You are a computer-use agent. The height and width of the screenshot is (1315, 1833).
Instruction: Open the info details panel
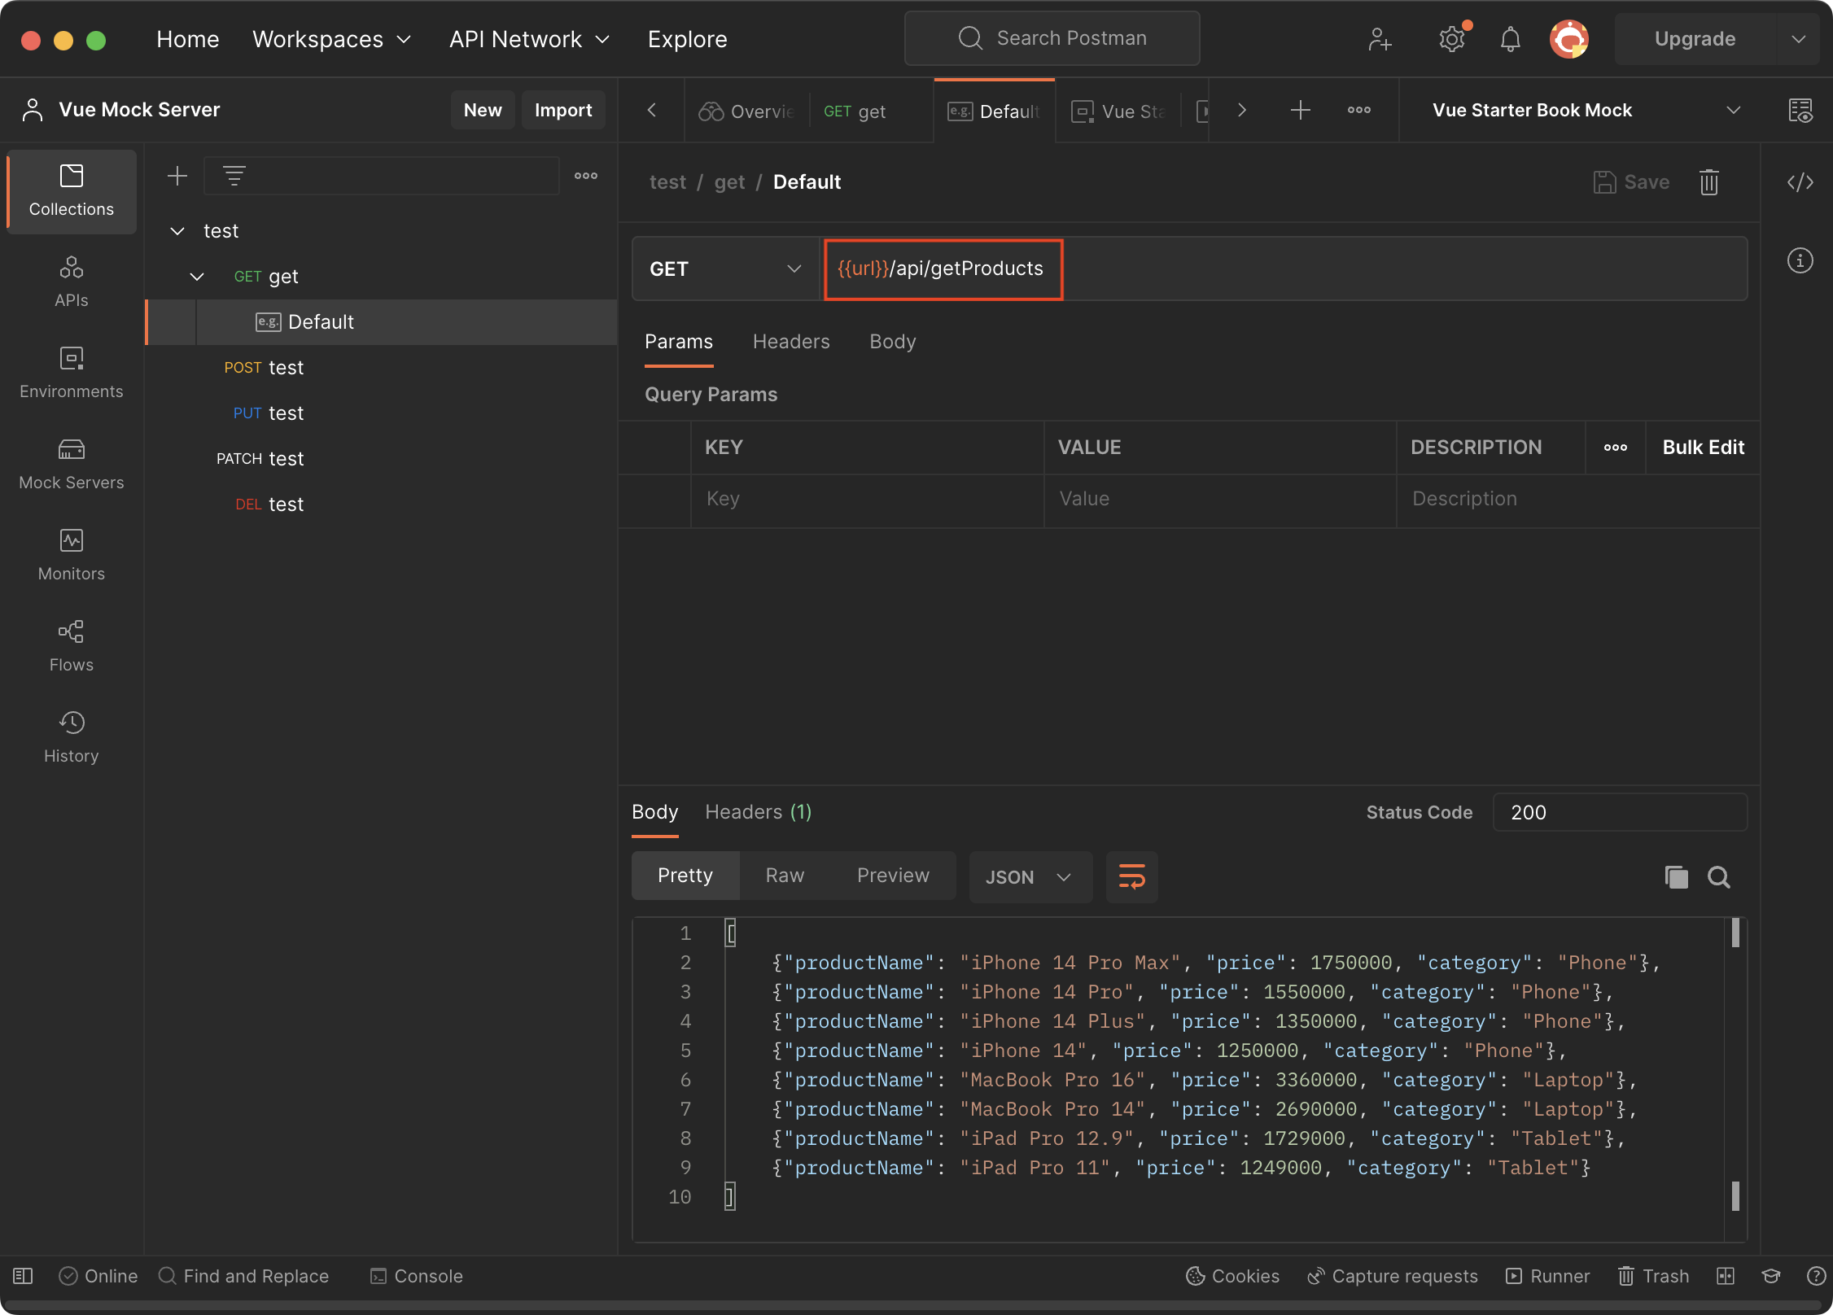tap(1800, 260)
